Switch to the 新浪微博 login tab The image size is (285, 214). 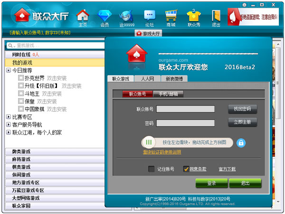tap(174, 79)
